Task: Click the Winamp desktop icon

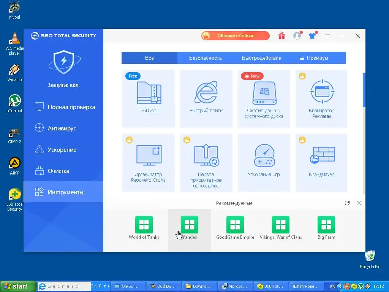Action: [x=14, y=73]
